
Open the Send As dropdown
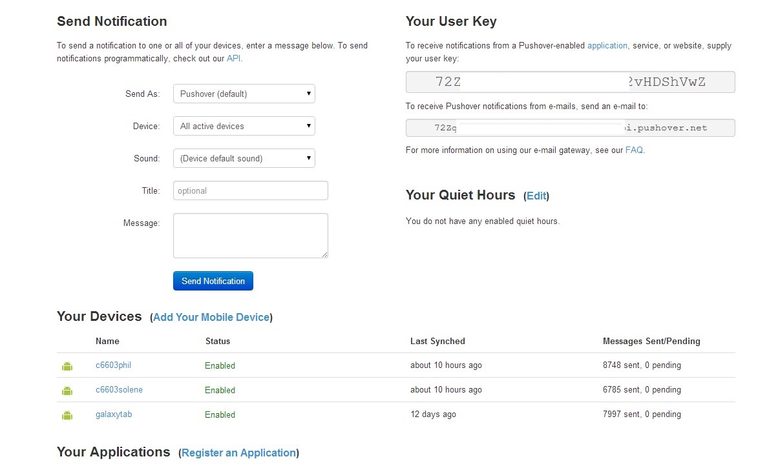244,94
